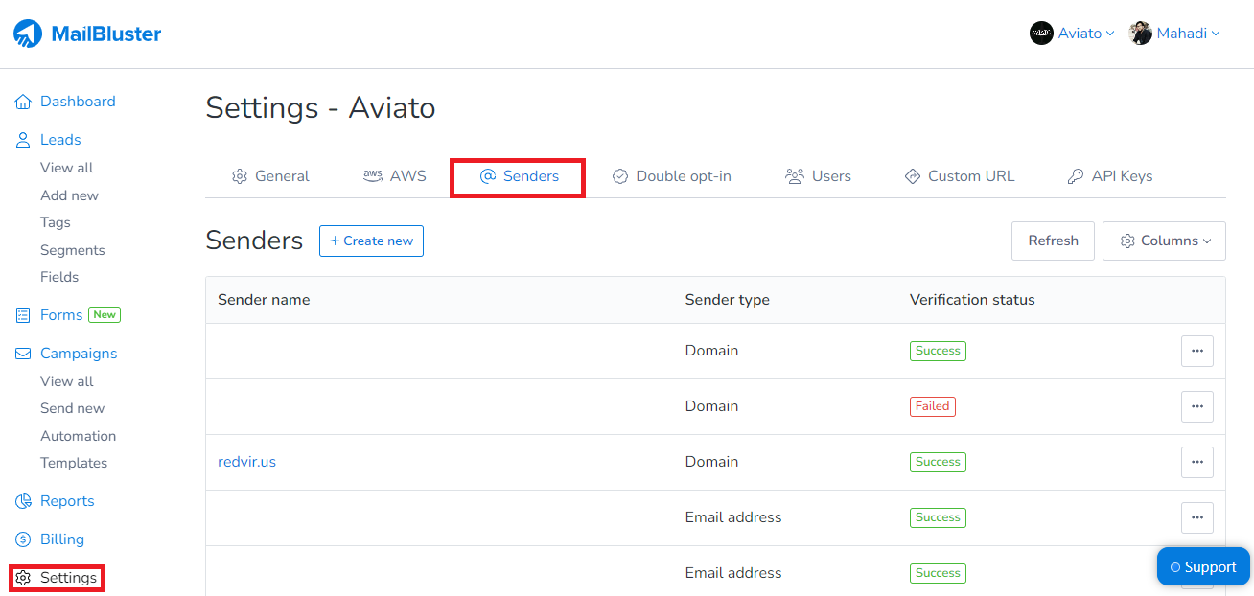Open the Support chat button
Image resolution: width=1254 pixels, height=596 pixels.
click(1203, 566)
